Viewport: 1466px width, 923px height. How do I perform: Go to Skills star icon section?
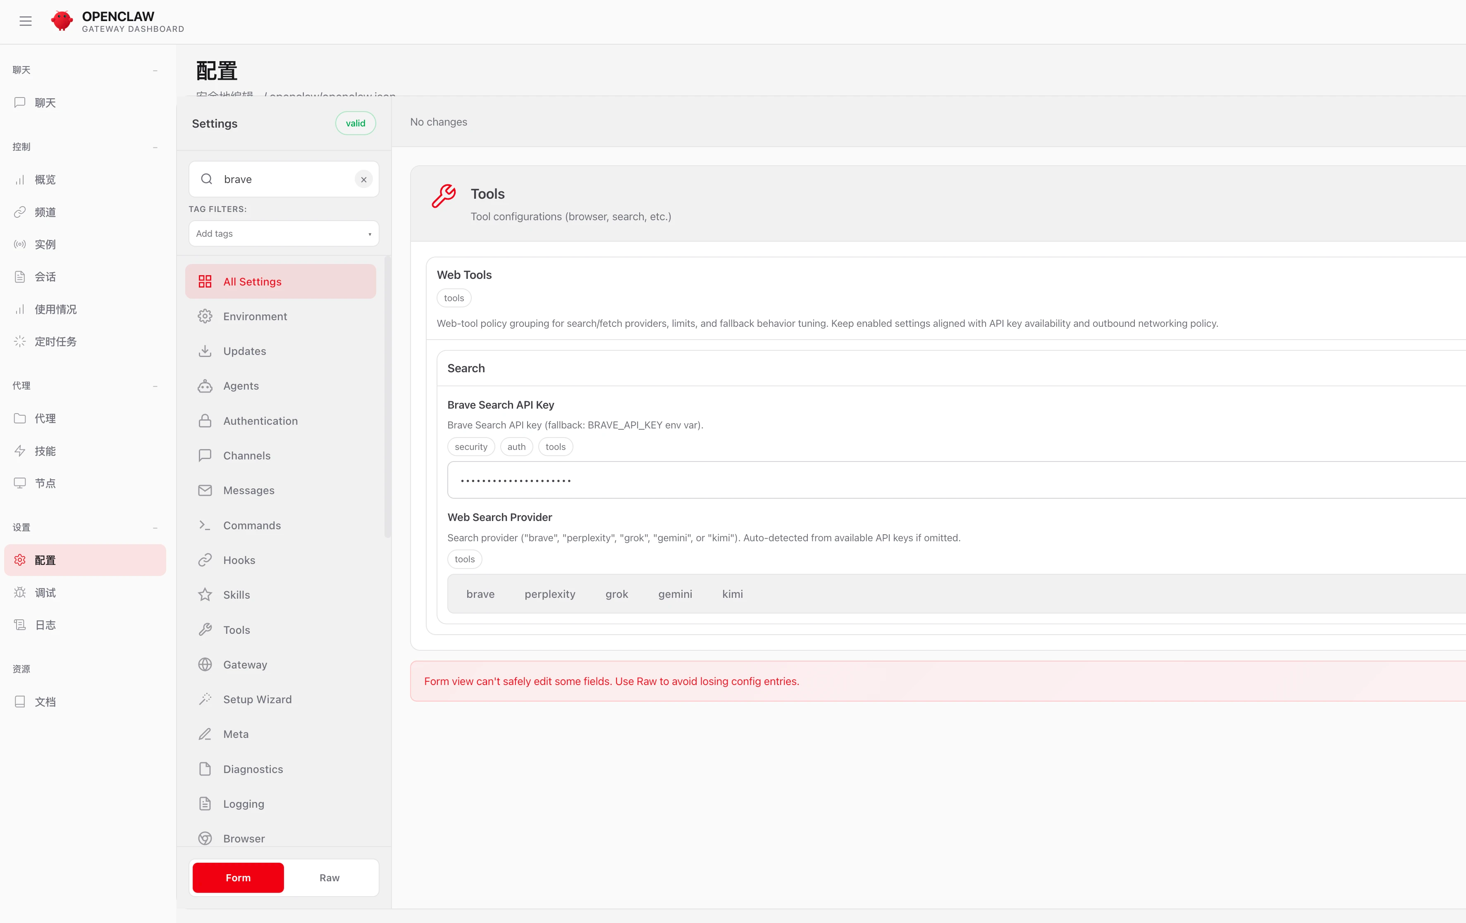pyautogui.click(x=205, y=595)
